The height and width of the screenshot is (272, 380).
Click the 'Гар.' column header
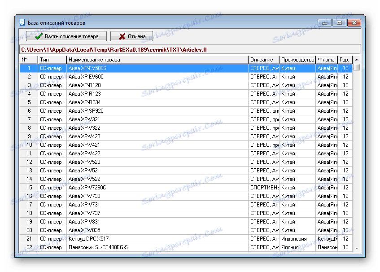click(x=345, y=60)
